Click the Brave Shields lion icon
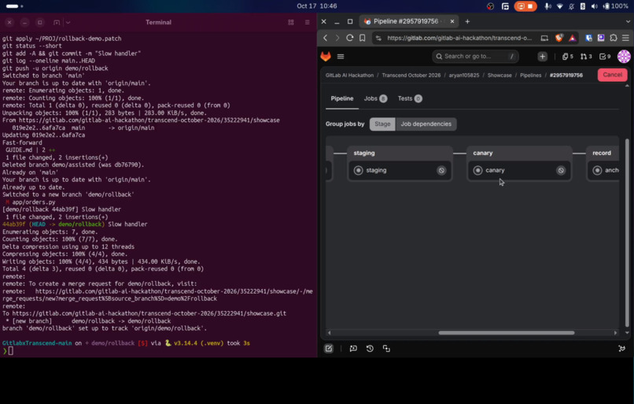The height and width of the screenshot is (404, 634). [x=558, y=38]
